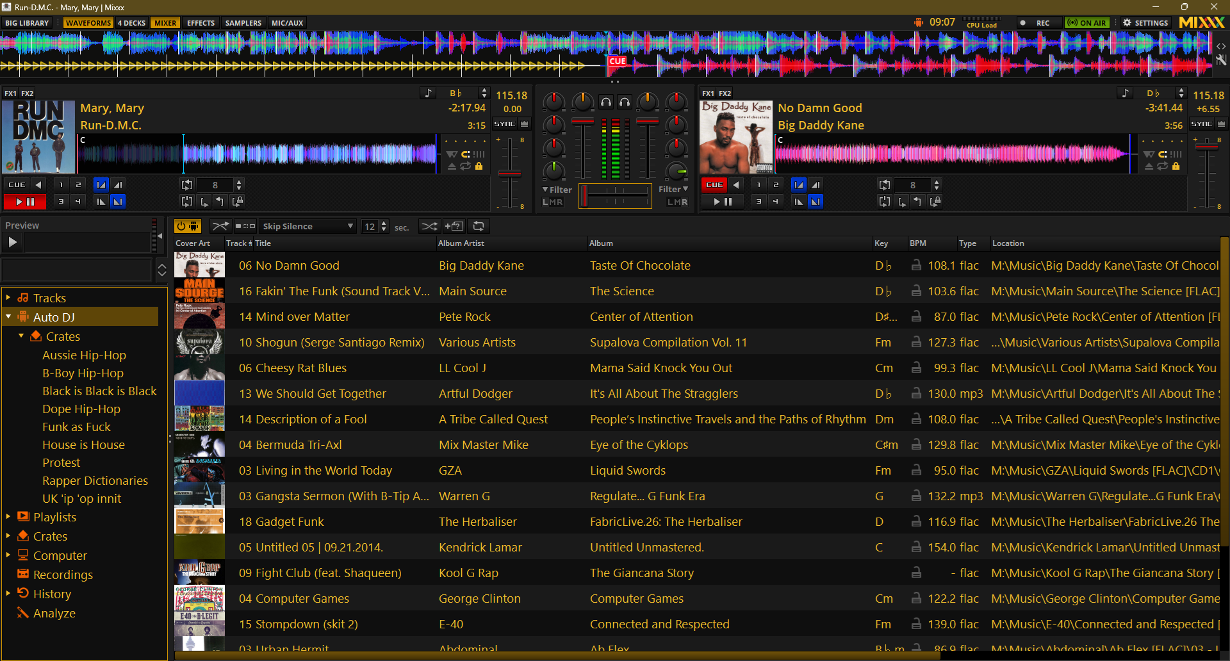Toggle deck 1 beatloop activate icon

pos(186,184)
